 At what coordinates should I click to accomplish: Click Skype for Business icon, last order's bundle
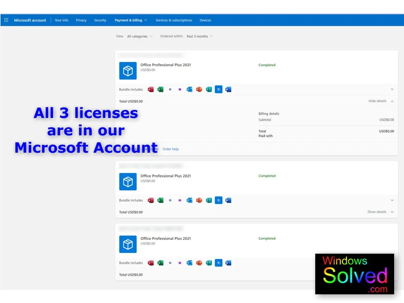pyautogui.click(x=219, y=262)
